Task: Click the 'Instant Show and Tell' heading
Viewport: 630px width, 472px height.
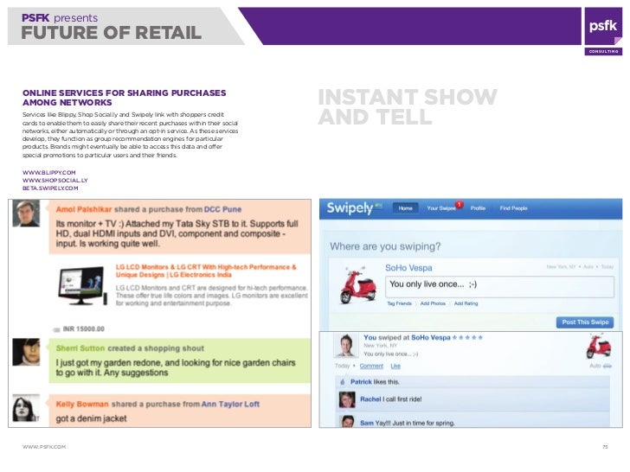Action: tap(408, 107)
